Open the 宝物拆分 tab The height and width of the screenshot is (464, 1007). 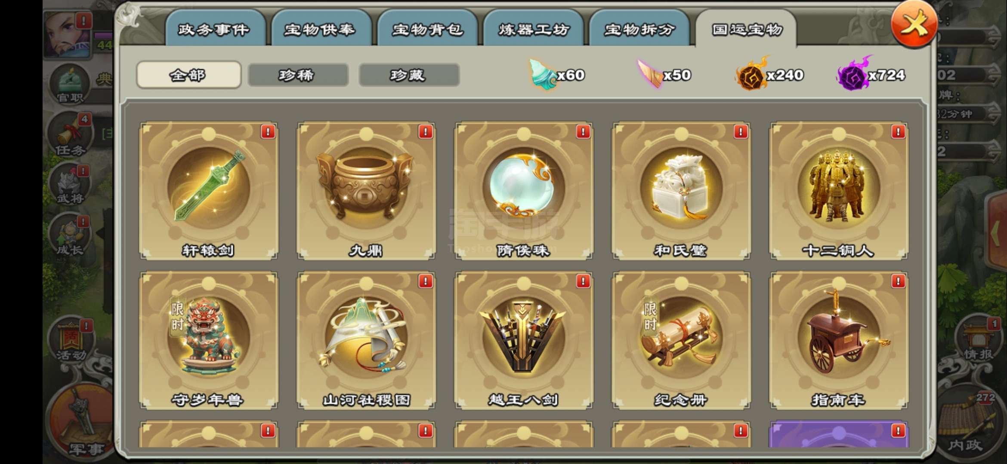tap(639, 29)
